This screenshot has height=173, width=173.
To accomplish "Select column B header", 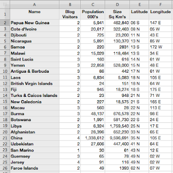I will click(x=70, y=4).
